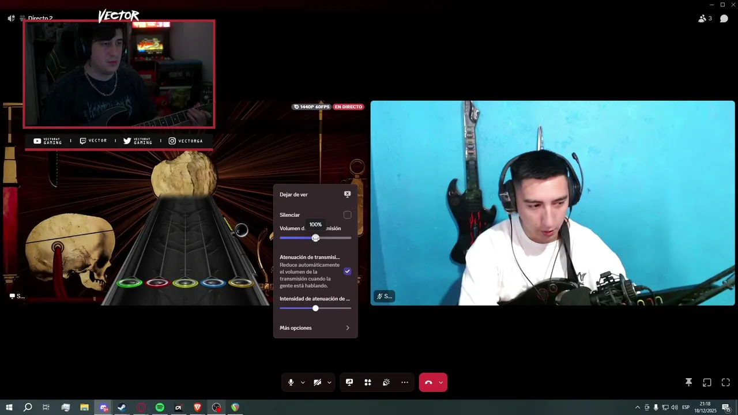Open Spotify from the taskbar
This screenshot has width=738, height=415.
[160, 408]
